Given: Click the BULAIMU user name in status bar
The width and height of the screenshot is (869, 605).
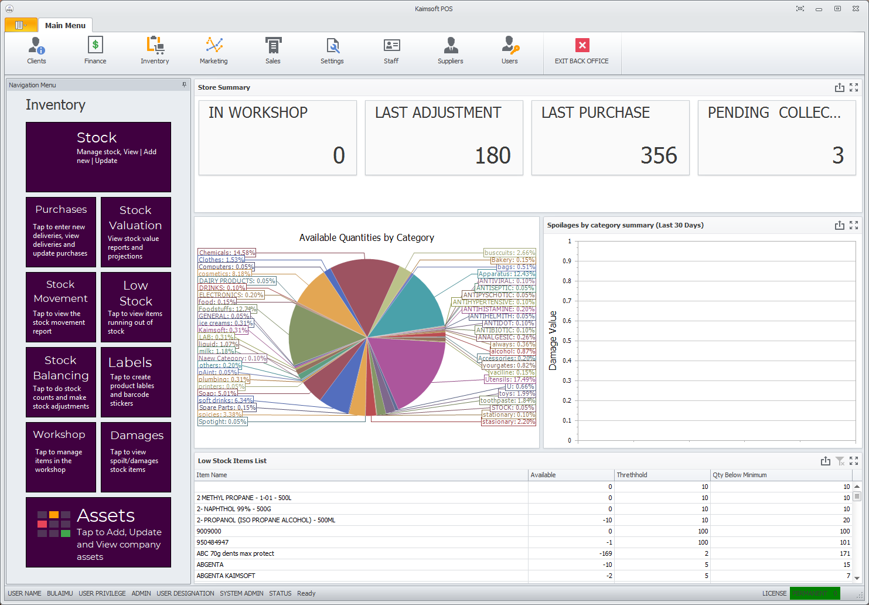Looking at the screenshot, I should click(60, 593).
